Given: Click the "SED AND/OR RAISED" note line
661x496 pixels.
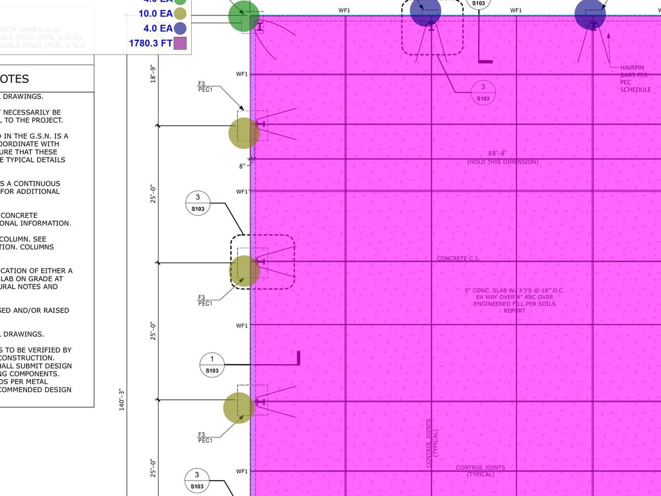Looking at the screenshot, I should point(35,310).
